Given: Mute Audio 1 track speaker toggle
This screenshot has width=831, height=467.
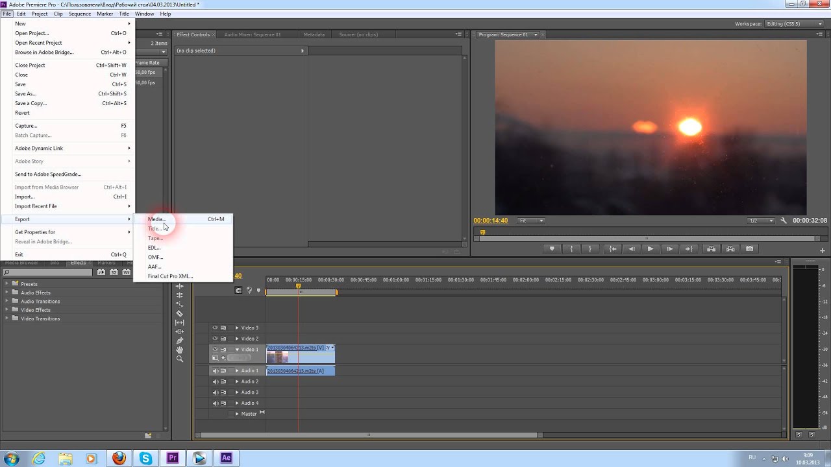Looking at the screenshot, I should (x=215, y=371).
